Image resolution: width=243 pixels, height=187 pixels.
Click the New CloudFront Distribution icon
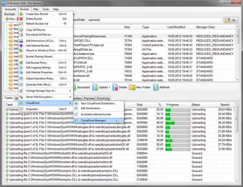[x=76, y=103]
